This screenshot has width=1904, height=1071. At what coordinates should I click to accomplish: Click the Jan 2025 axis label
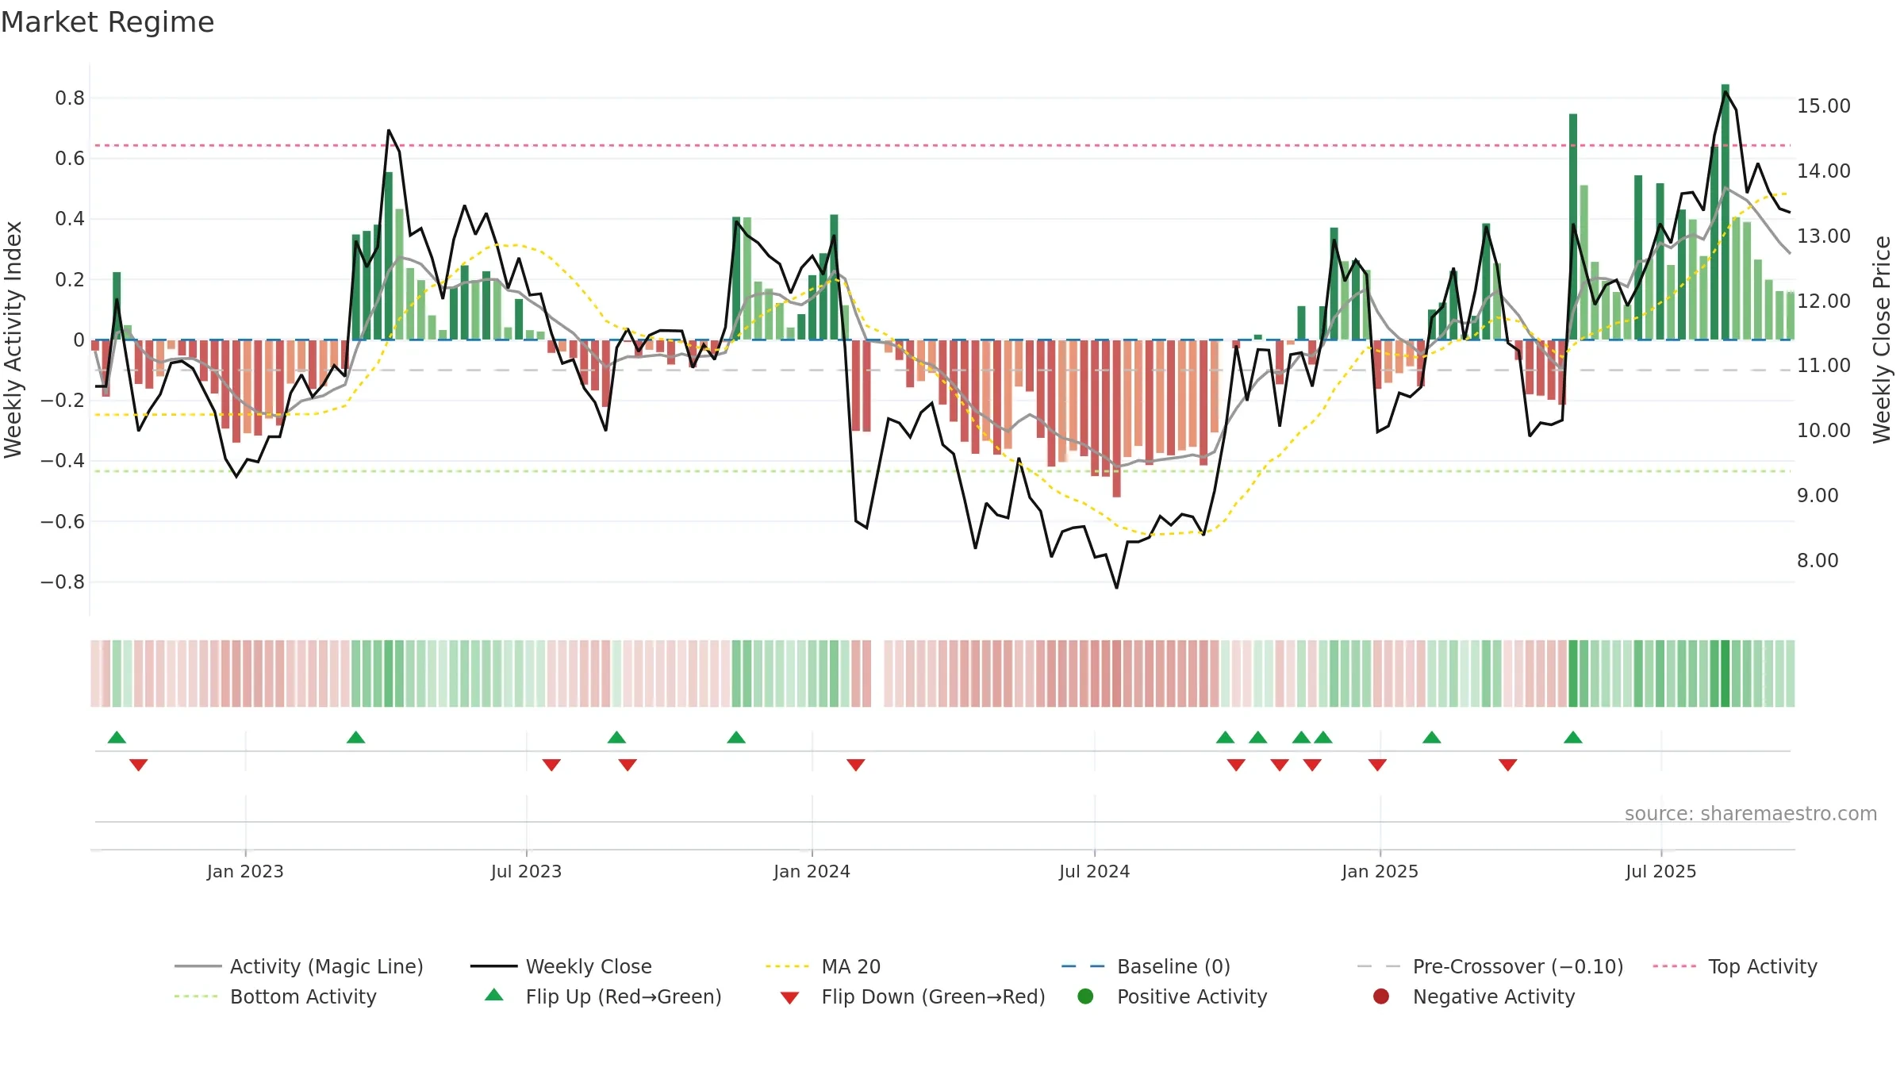pos(1380,871)
